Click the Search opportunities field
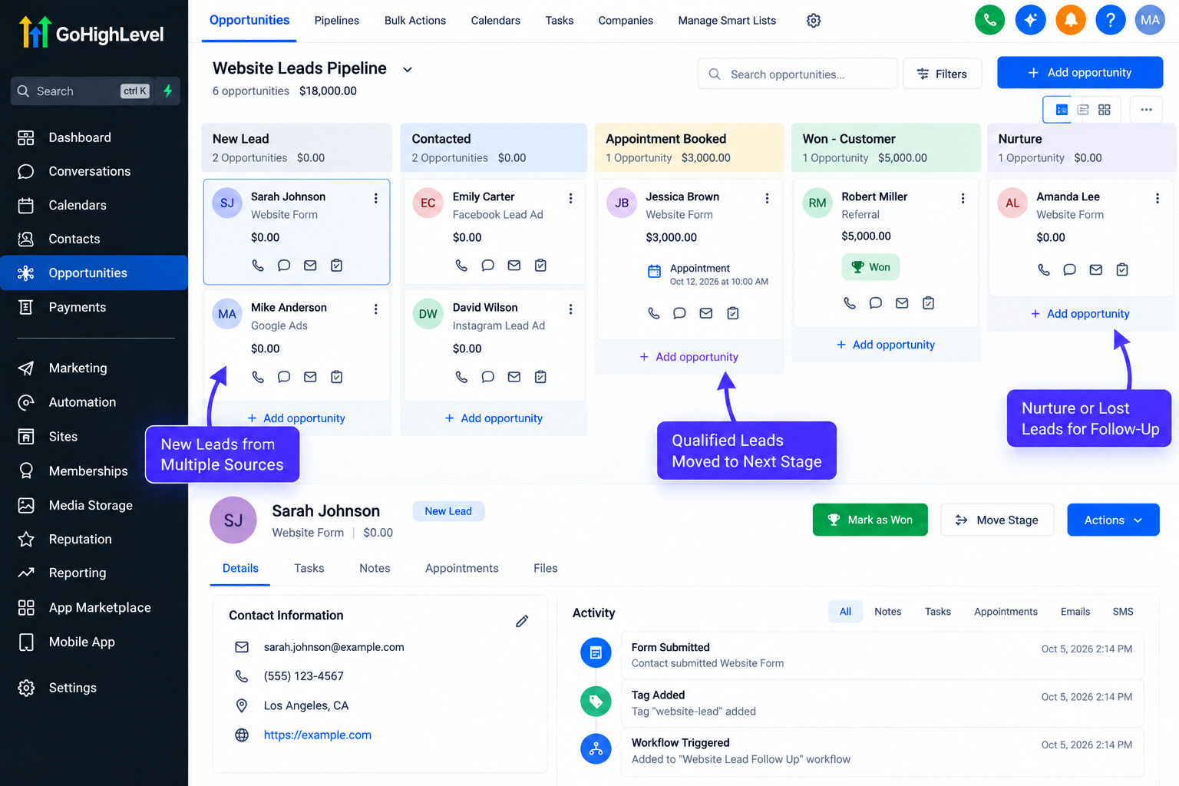The height and width of the screenshot is (786, 1179). [798, 74]
